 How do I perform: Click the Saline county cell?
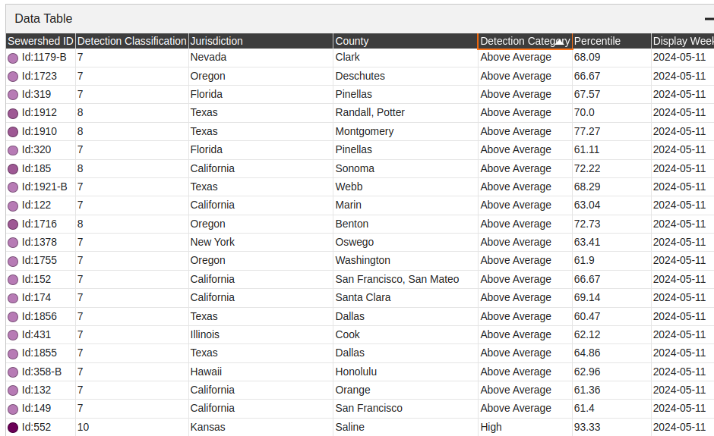(406, 428)
